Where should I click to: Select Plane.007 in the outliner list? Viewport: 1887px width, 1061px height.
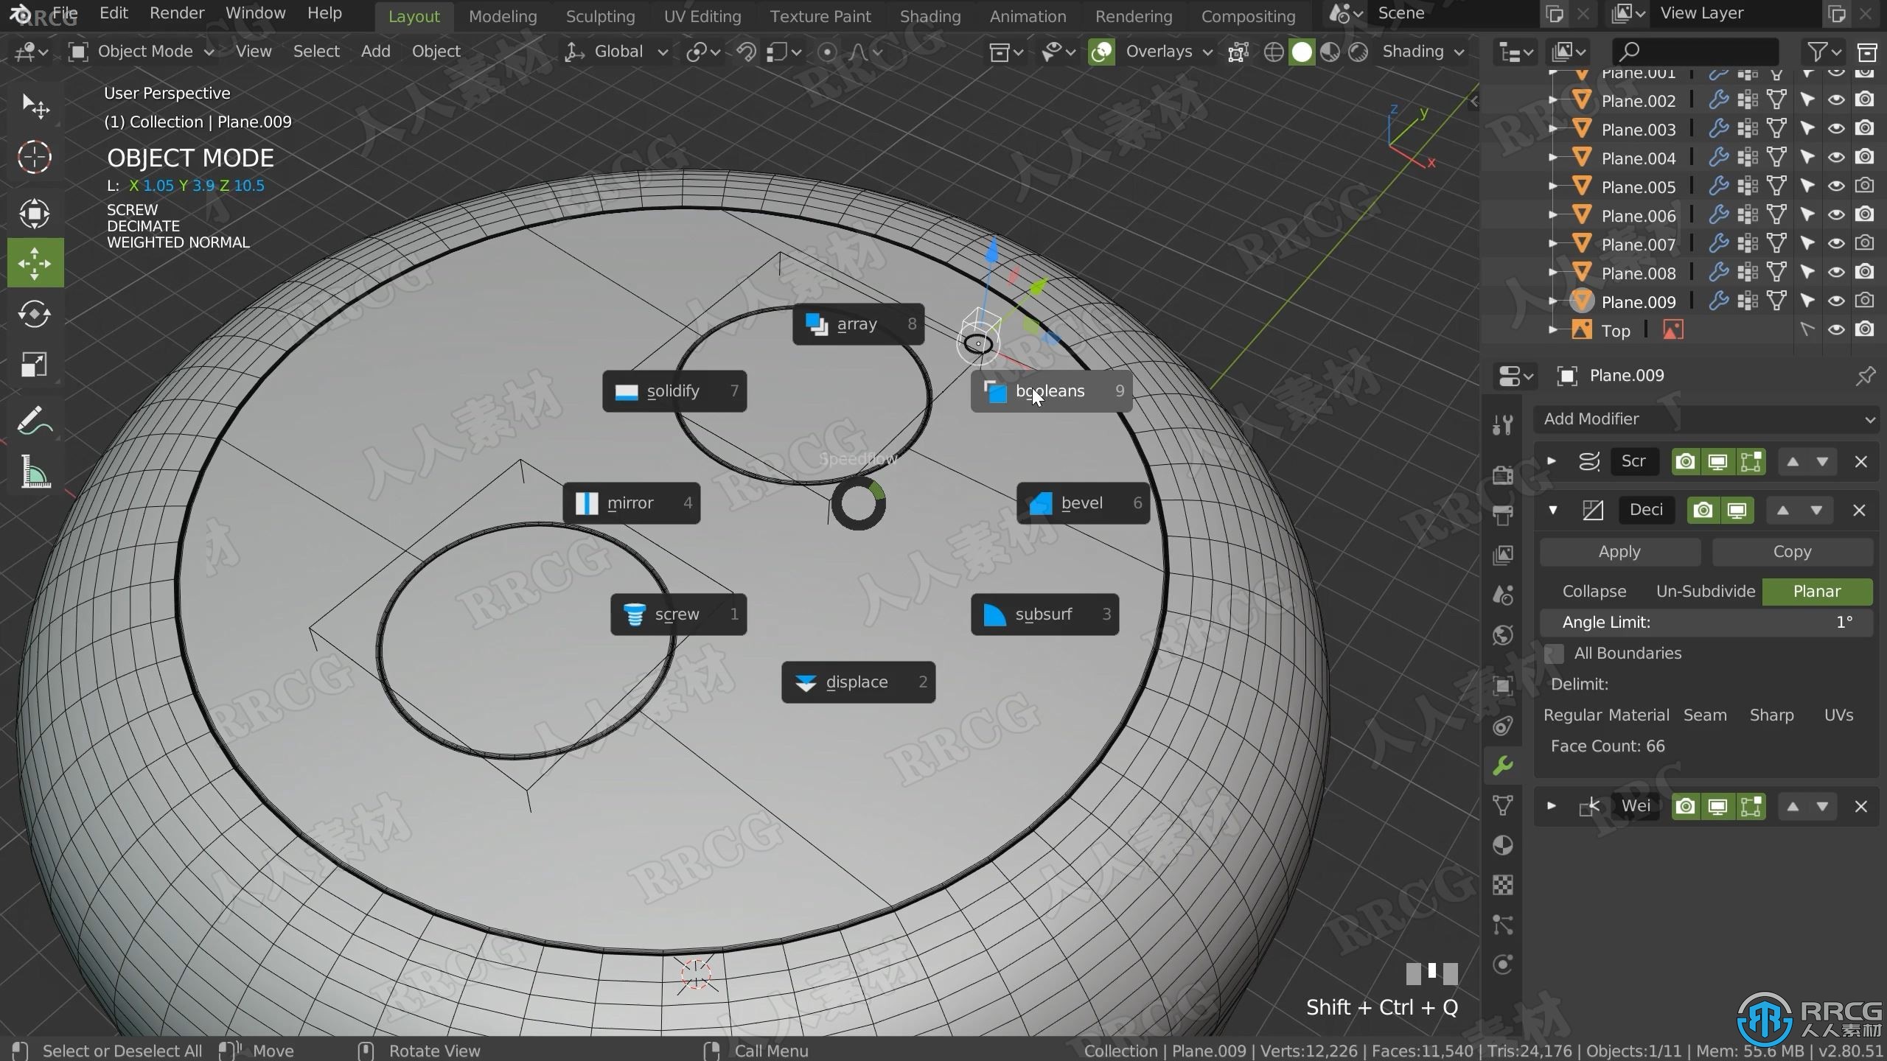tap(1638, 244)
